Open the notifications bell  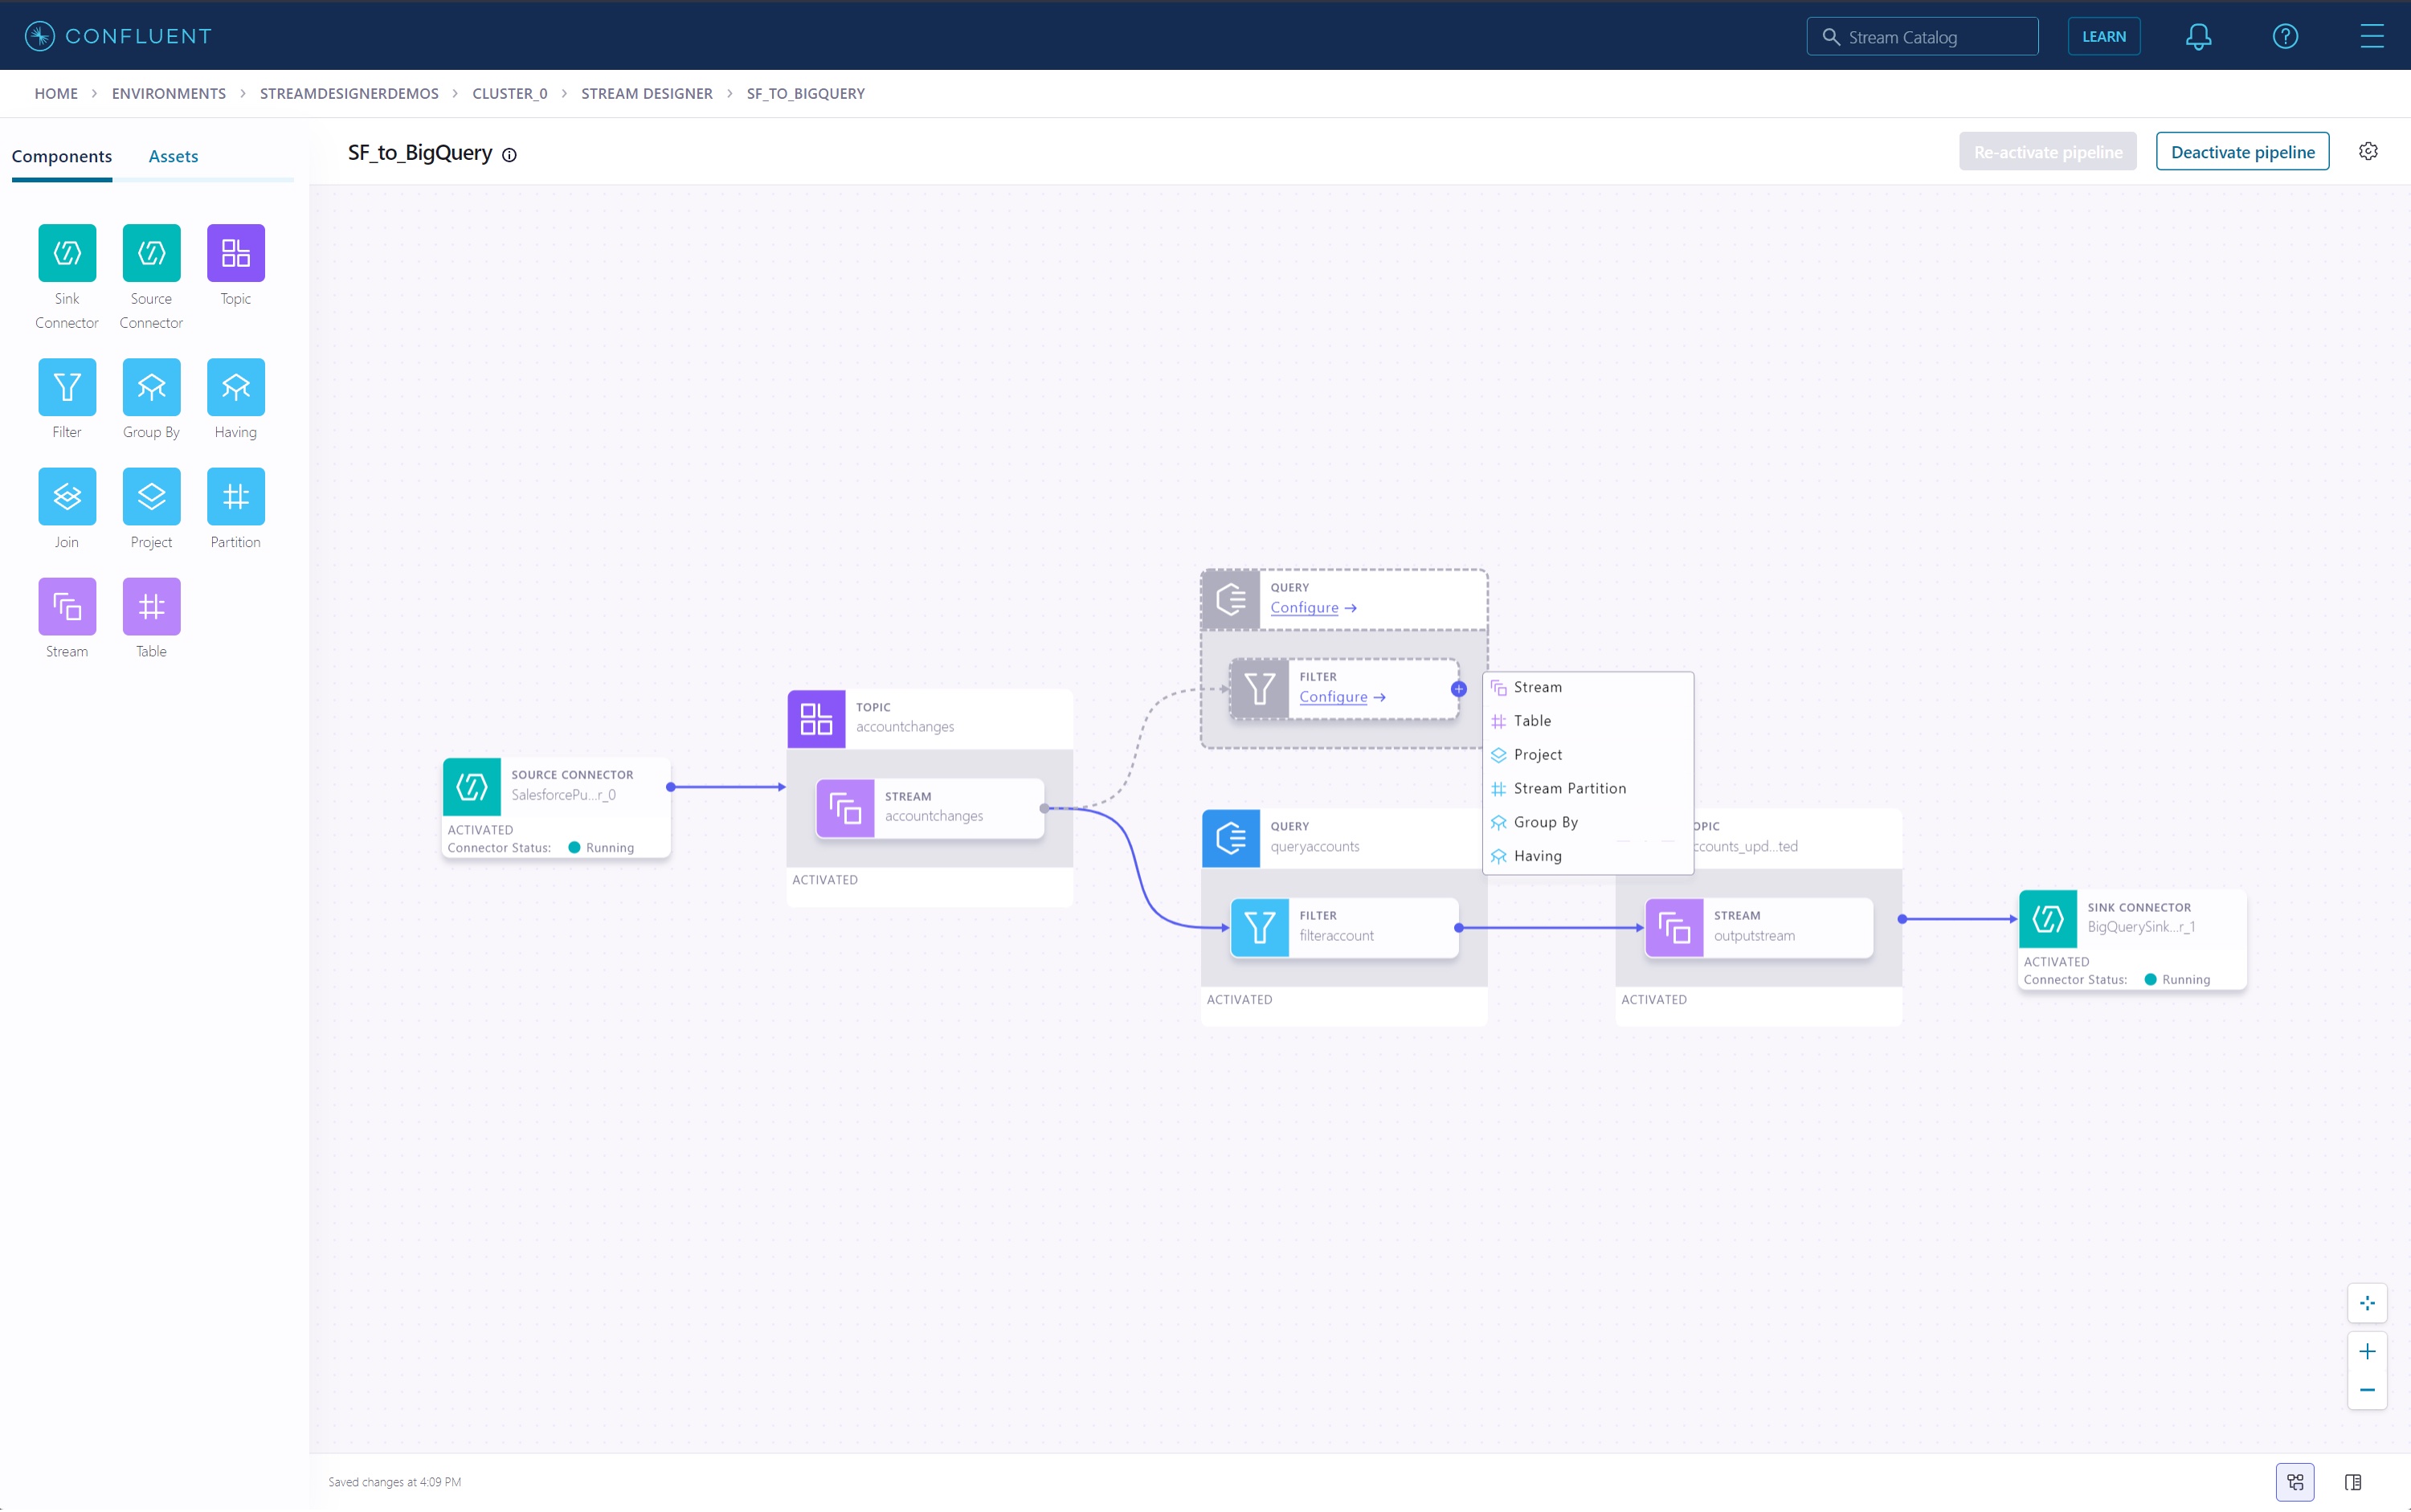(x=2197, y=37)
